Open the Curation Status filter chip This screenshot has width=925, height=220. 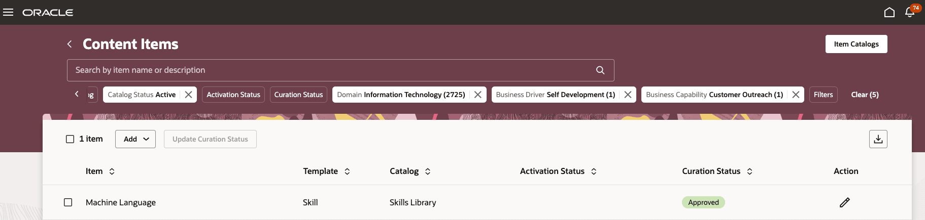point(298,95)
